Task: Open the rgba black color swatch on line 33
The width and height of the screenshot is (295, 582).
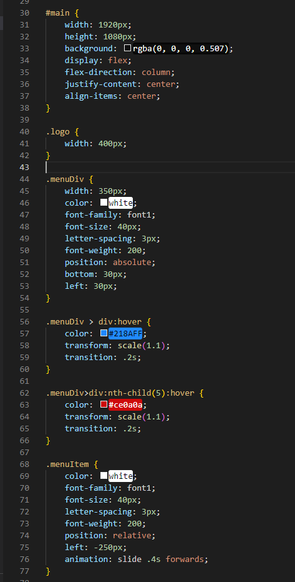Action: pyautogui.click(x=128, y=48)
